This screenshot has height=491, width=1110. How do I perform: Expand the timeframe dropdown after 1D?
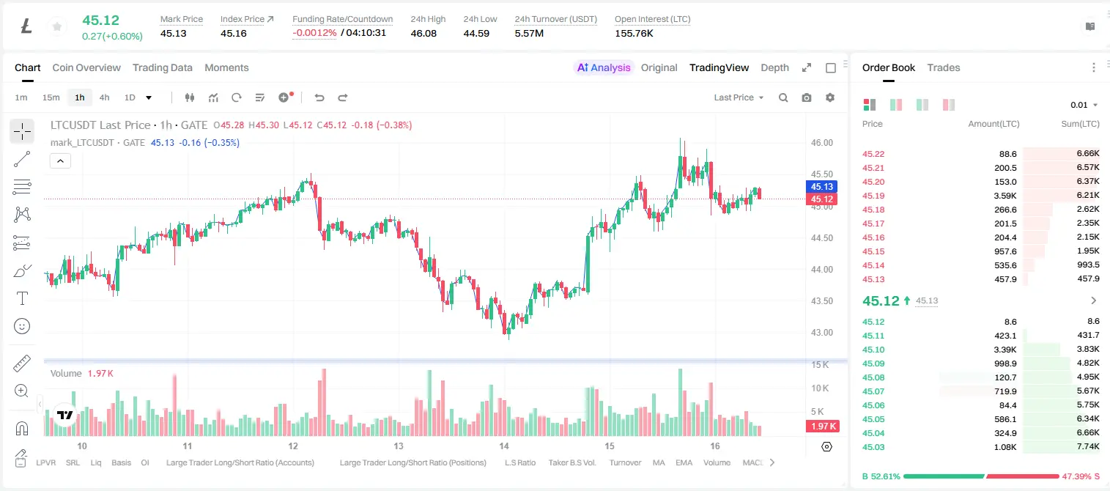(x=149, y=97)
